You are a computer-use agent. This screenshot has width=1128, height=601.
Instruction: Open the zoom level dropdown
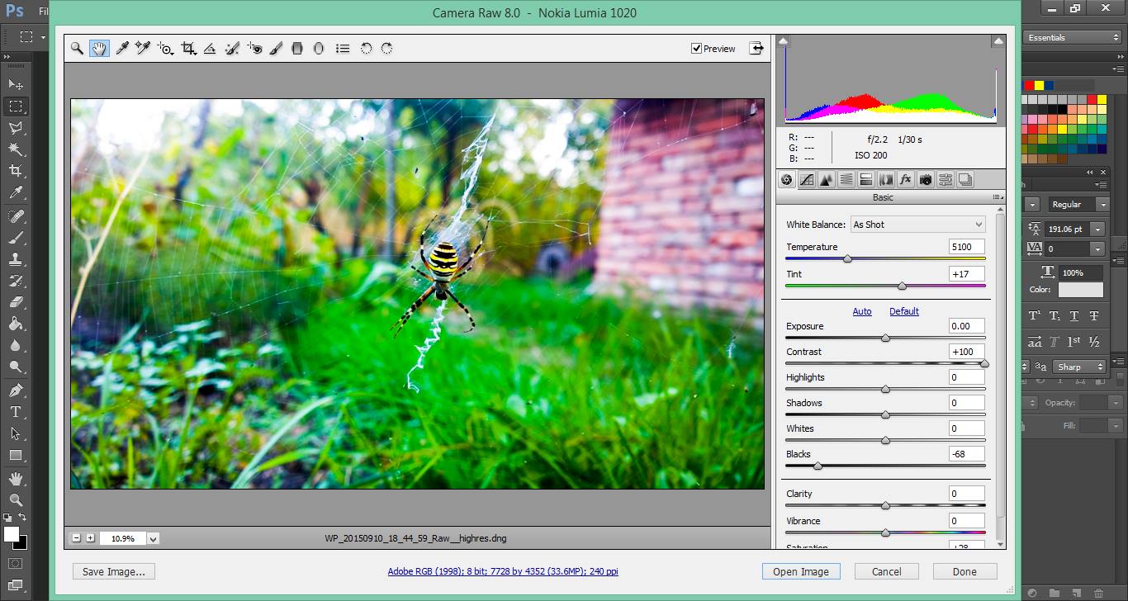(154, 538)
